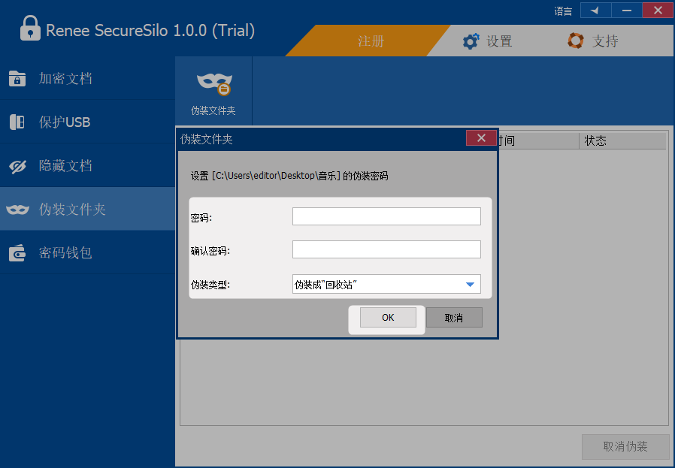This screenshot has width=675, height=468.
Task: Open 密码钱包 from the sidebar
Action: coord(87,252)
